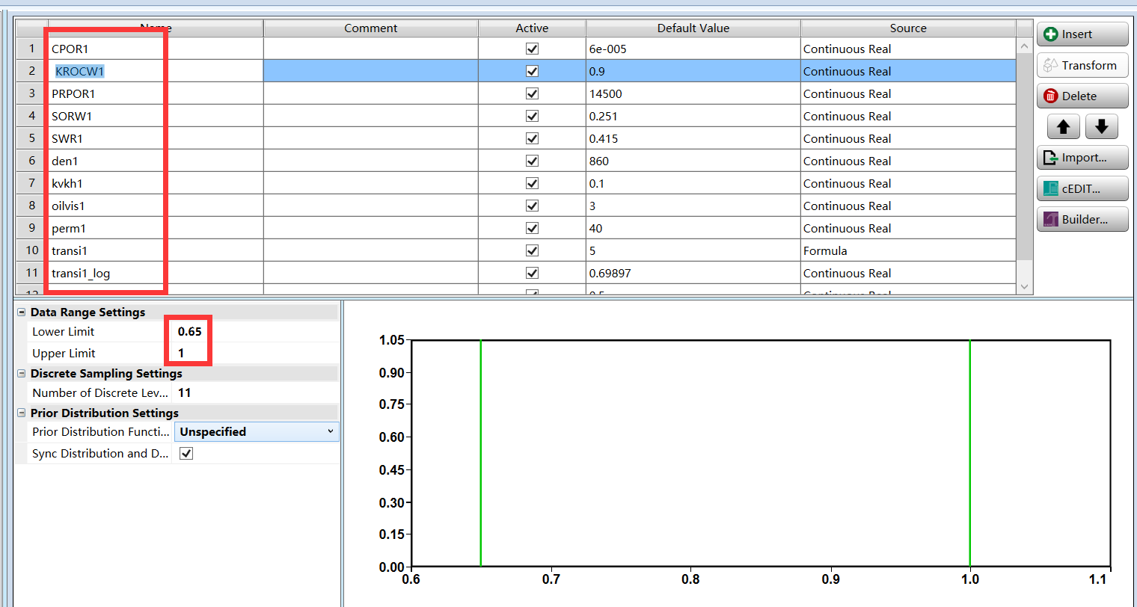Open the Prior Distribution Function dropdown

(x=256, y=432)
